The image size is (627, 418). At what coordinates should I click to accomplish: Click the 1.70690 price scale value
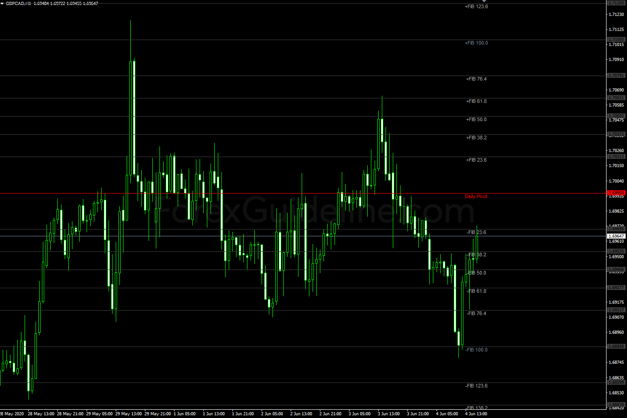click(617, 90)
